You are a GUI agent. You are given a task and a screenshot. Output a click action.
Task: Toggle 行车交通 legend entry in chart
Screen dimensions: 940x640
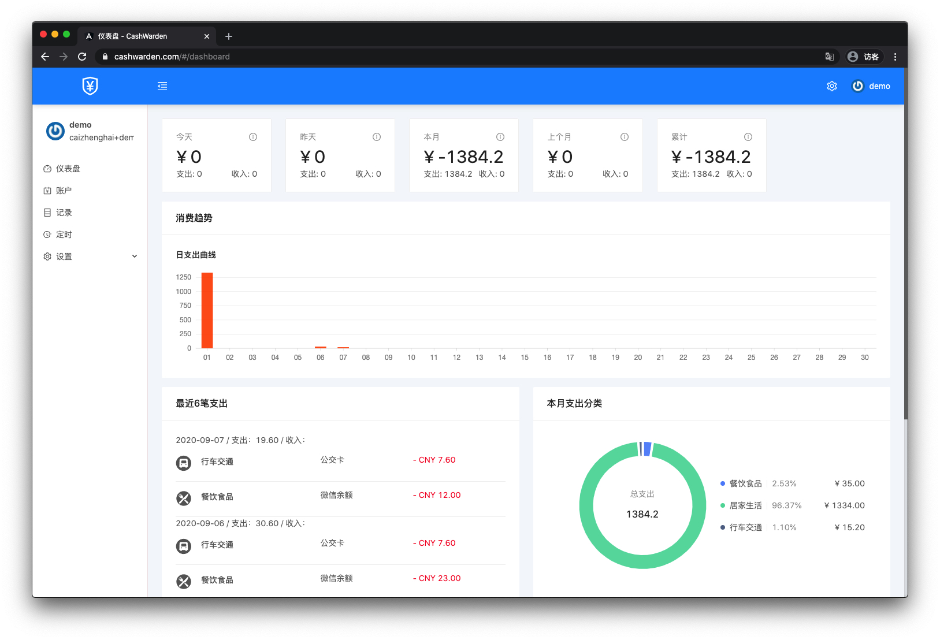[x=745, y=527]
